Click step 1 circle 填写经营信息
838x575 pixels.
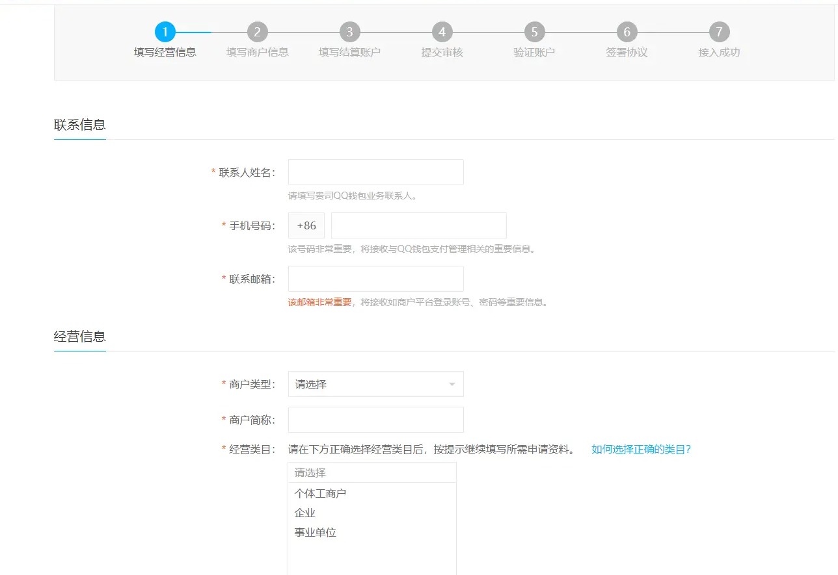pos(165,32)
